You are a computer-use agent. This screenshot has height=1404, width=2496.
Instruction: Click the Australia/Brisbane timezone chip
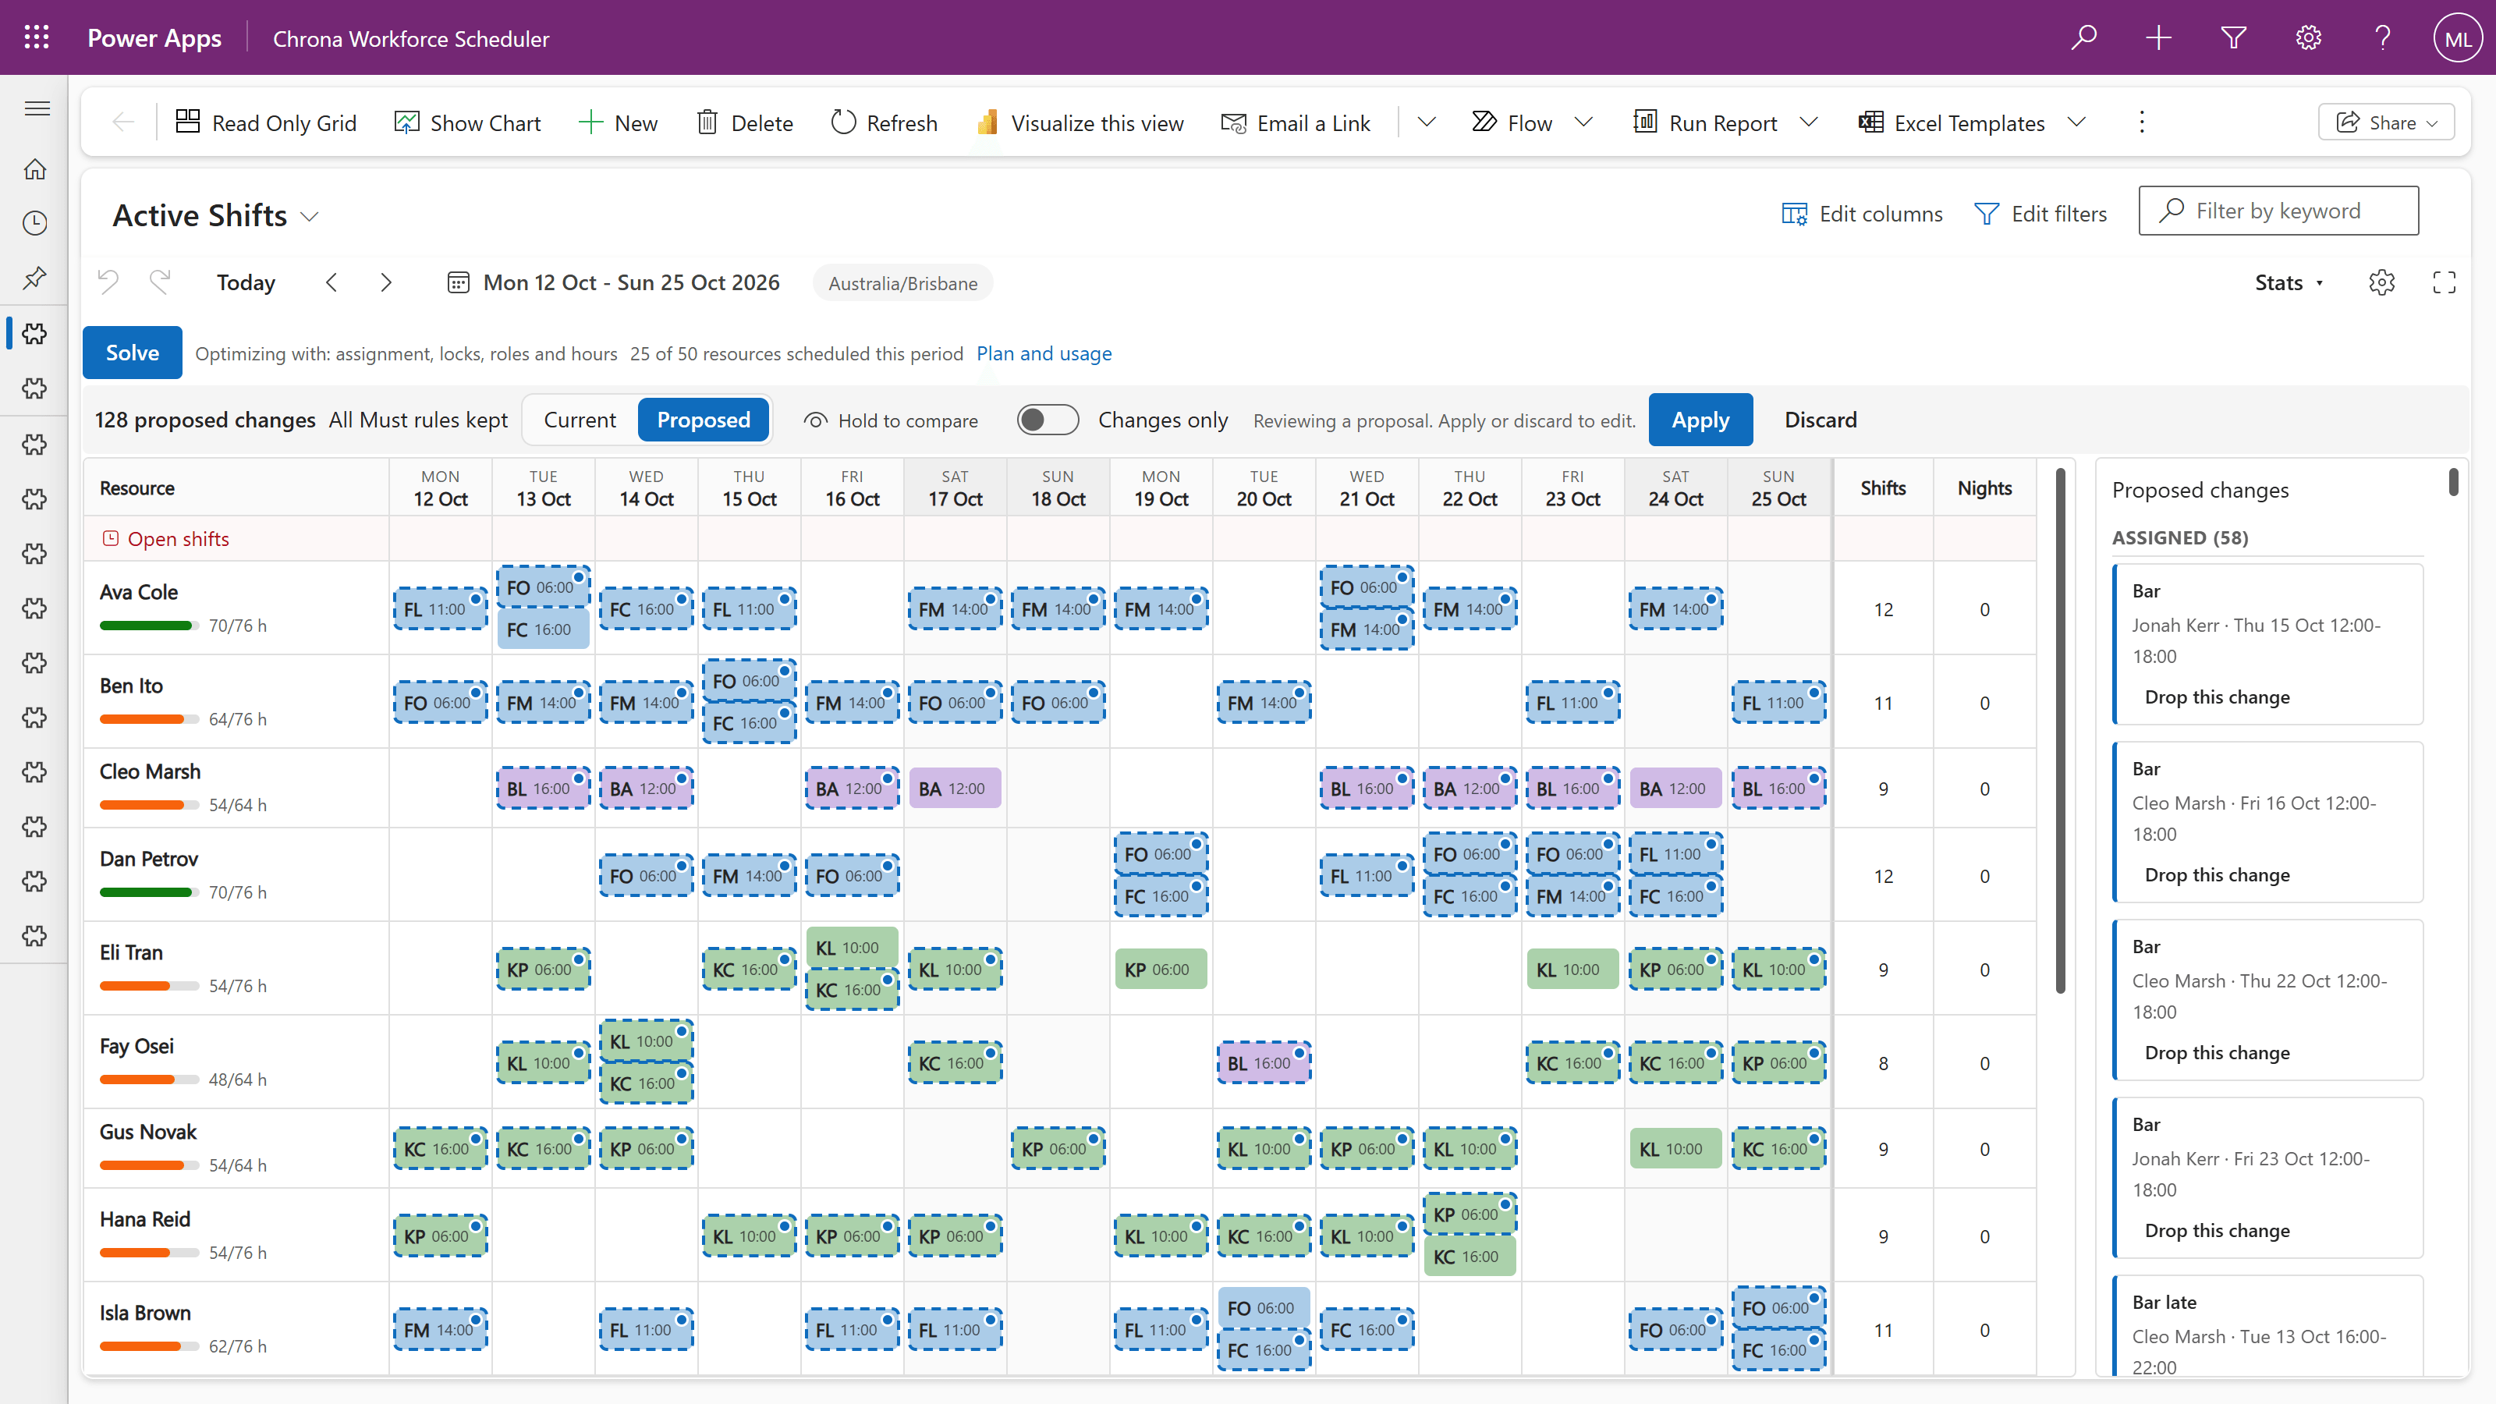point(902,283)
